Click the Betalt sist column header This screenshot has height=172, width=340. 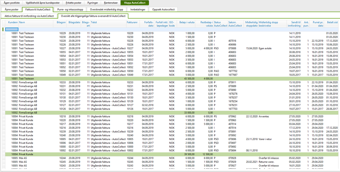pyautogui.click(x=331, y=24)
